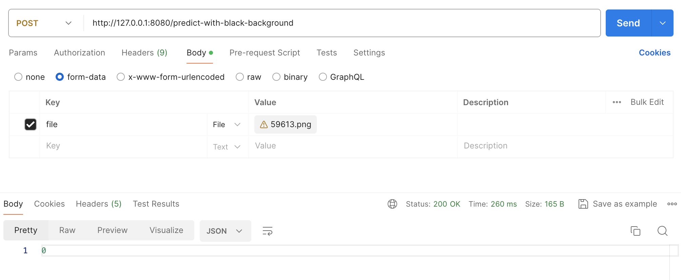Select the raw body type option
The width and height of the screenshot is (681, 280).
[240, 77]
